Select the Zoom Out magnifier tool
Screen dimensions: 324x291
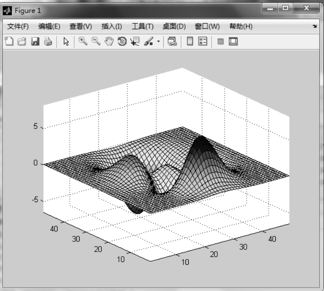(x=96, y=42)
